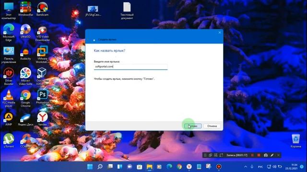The width and height of the screenshot is (307, 172).
Task: Open Task View from the taskbar
Action: click(110, 167)
